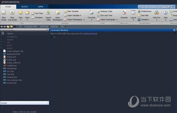This screenshot has height=113, width=177.
Task: Select the util folder
Action: (8, 43)
